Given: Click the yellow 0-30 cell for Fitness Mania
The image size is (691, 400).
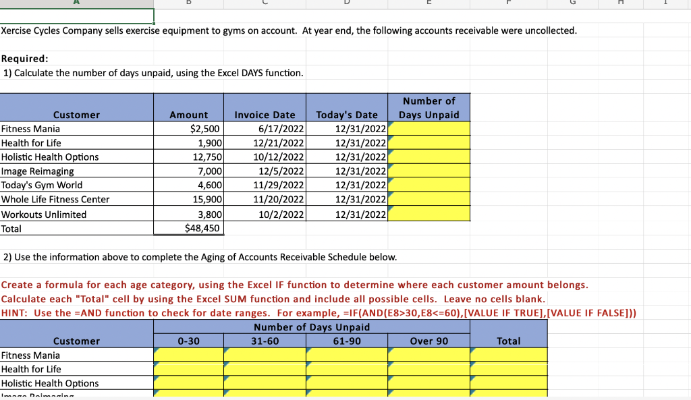Looking at the screenshot, I should [188, 355].
